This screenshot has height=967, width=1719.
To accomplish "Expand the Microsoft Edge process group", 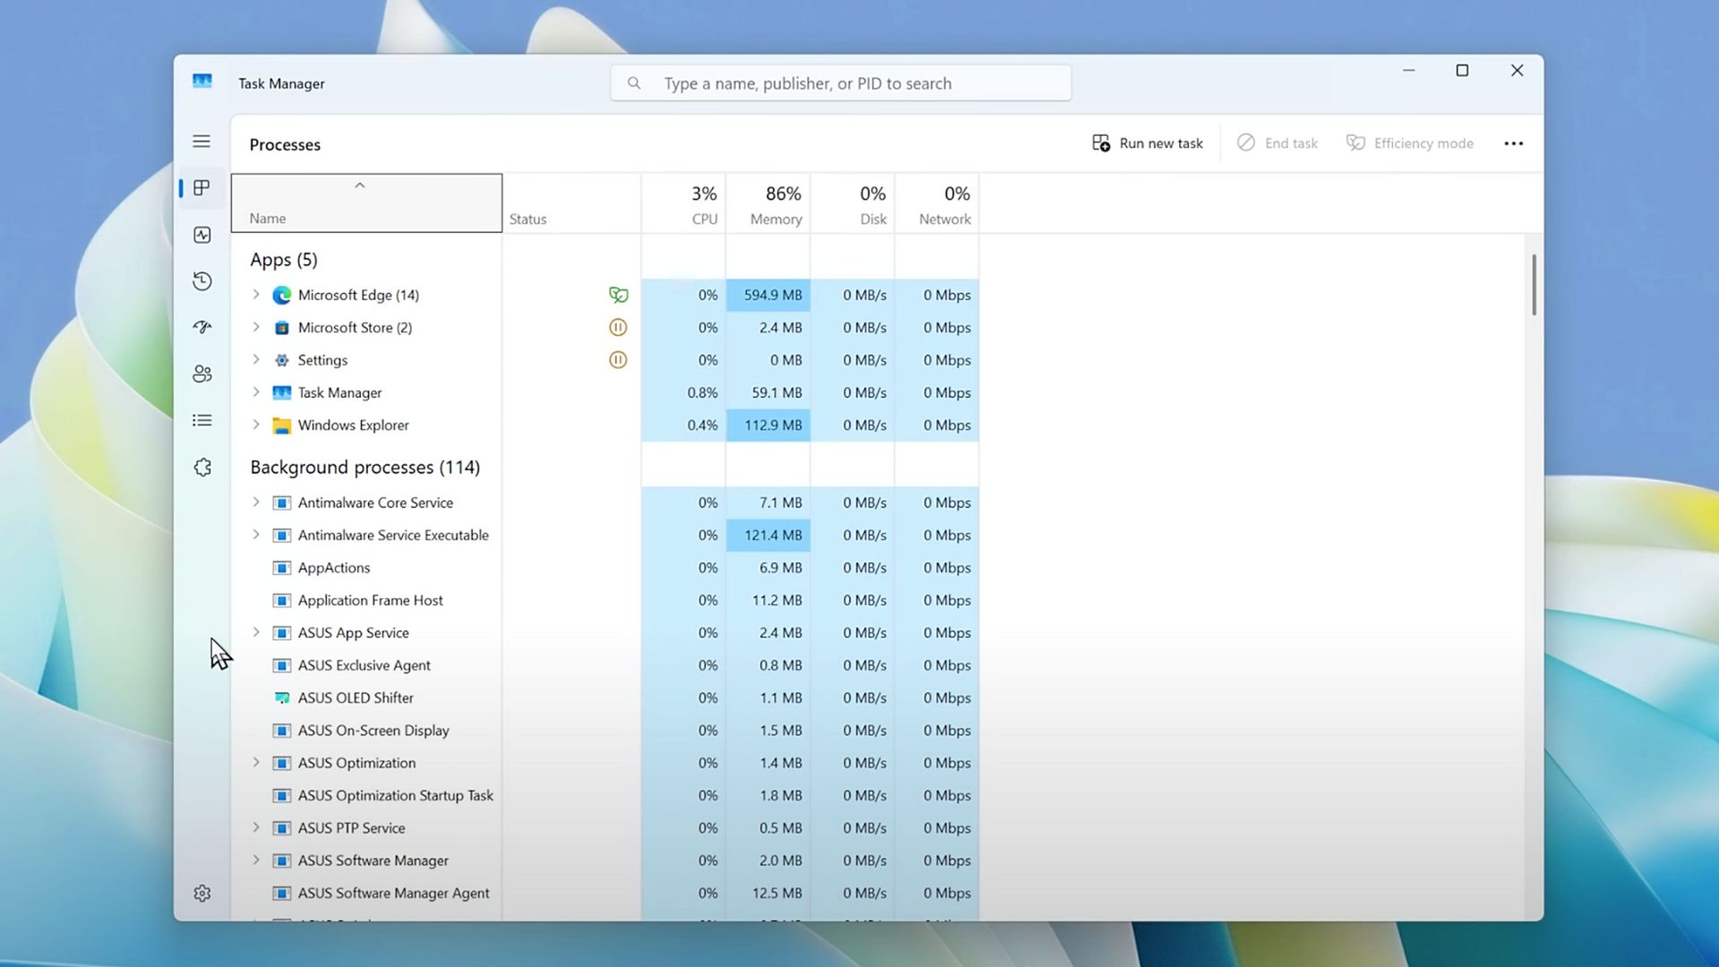I will point(256,295).
